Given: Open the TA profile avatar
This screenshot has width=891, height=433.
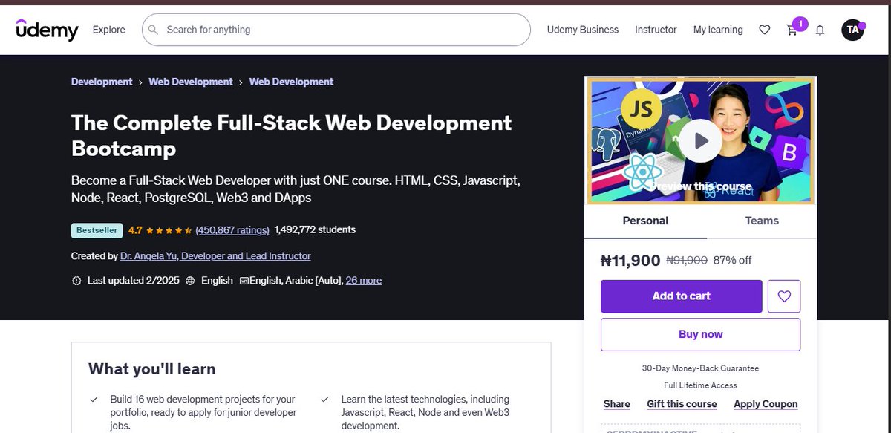Looking at the screenshot, I should coord(852,30).
